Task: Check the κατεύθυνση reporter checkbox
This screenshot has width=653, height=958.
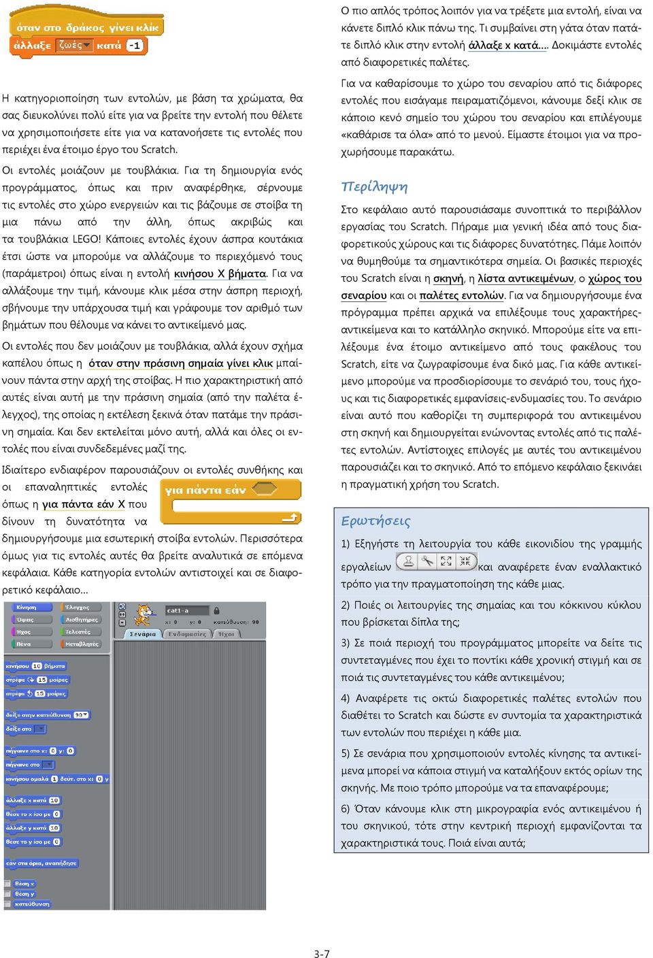Action: click(7, 904)
